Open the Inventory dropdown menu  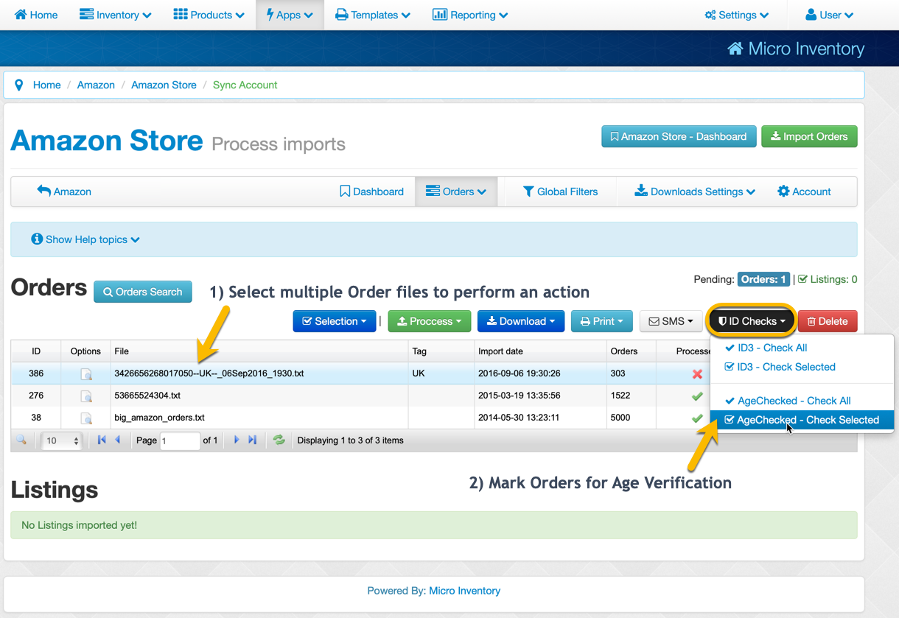(115, 15)
